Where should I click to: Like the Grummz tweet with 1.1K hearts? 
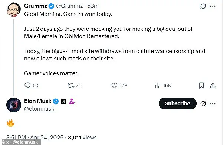point(114,85)
